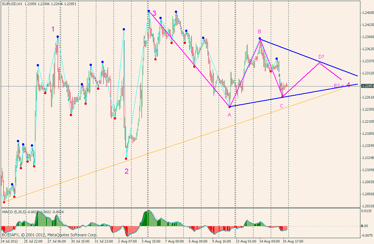
Task: Click the red marker at point A
Action: 230,107
